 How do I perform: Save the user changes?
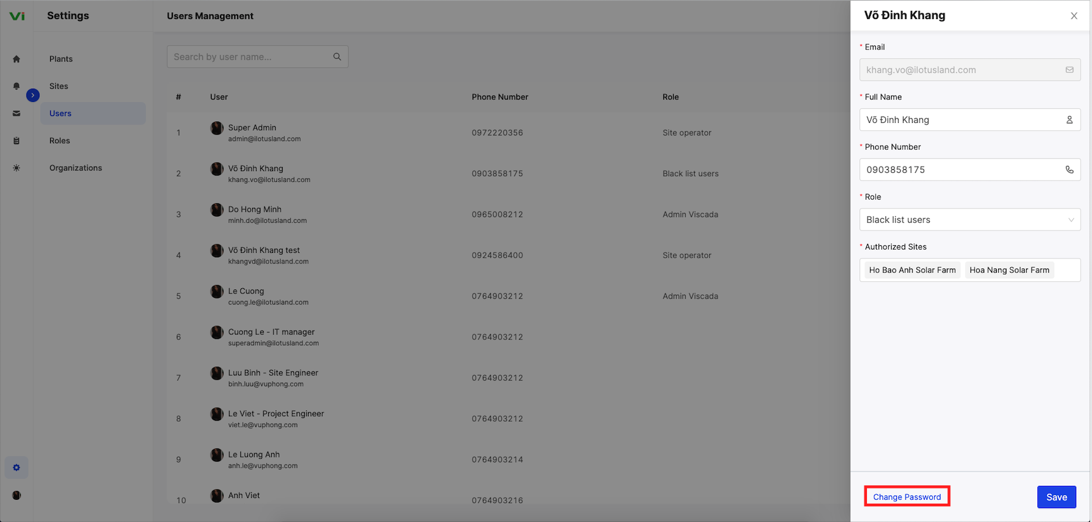click(x=1057, y=497)
